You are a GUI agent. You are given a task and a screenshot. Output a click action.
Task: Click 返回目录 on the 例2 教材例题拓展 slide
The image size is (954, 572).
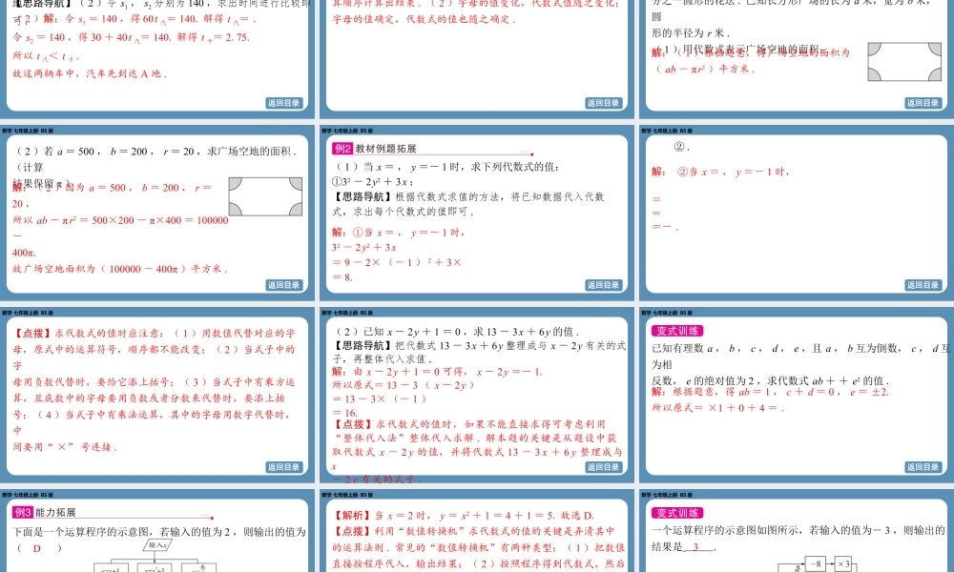[603, 285]
